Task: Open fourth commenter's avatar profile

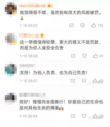Action: (x=11, y=97)
